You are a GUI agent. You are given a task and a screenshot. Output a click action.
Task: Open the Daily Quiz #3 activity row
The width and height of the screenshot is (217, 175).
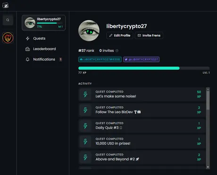pyautogui.click(x=142, y=126)
